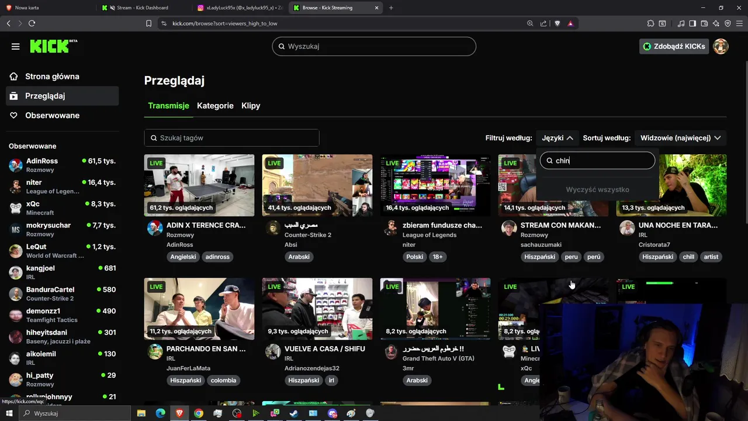Go back using the browser back arrow
The height and width of the screenshot is (421, 748).
coord(8,23)
